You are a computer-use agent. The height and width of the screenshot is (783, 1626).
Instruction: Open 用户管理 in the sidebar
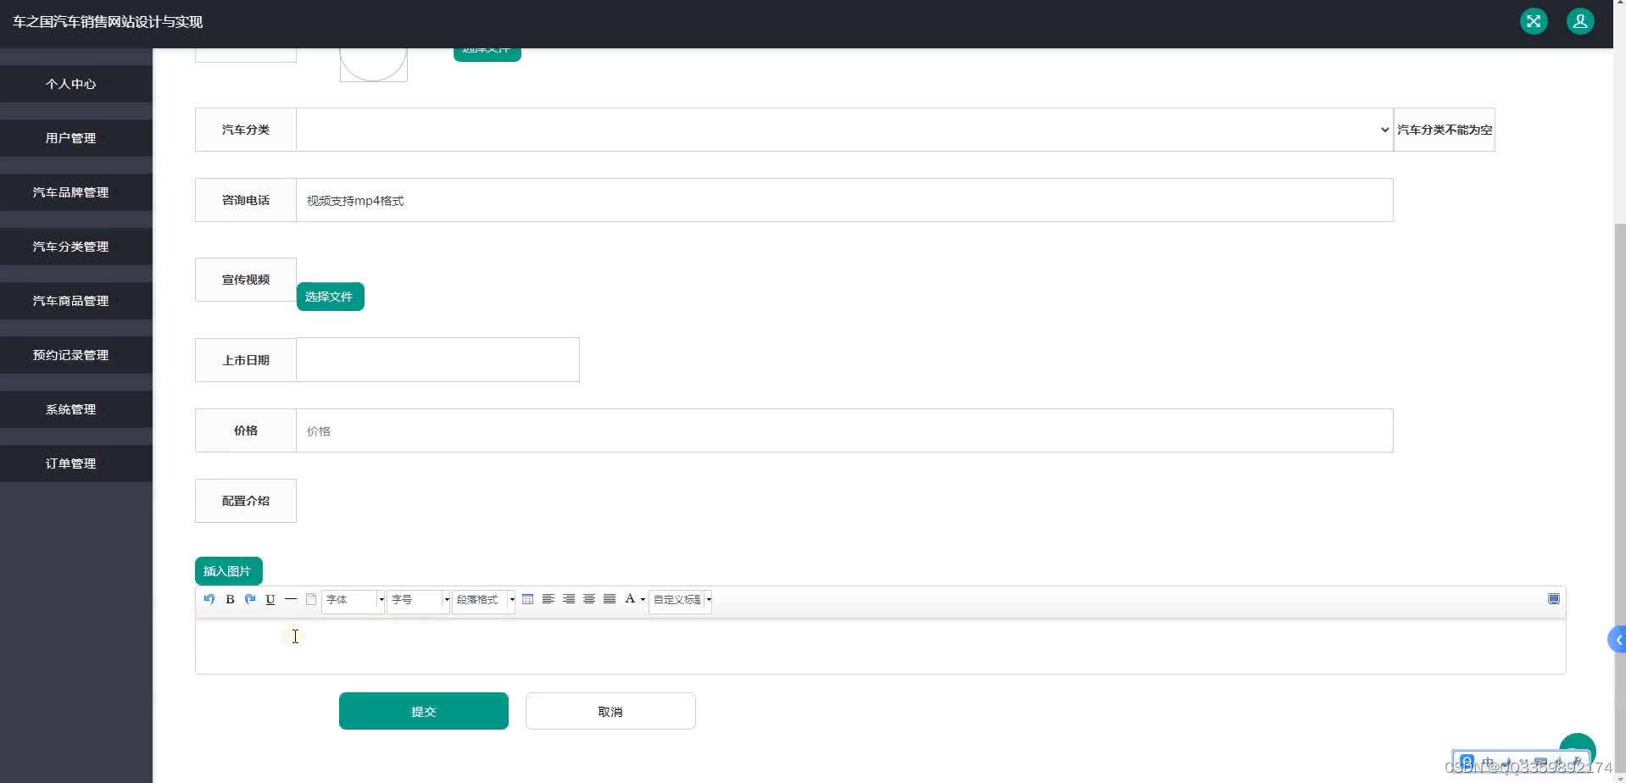(x=76, y=138)
